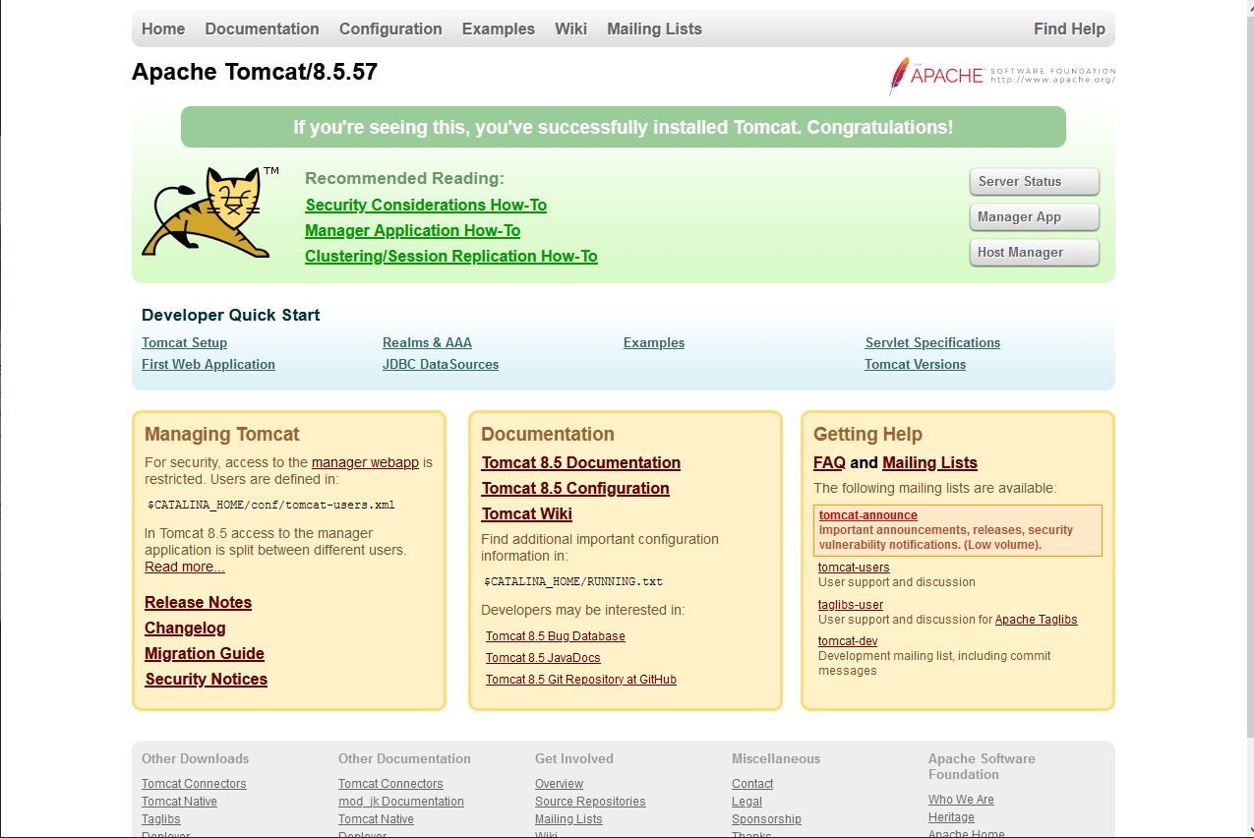Open the Servlet Specifications link
Image resolution: width=1254 pixels, height=838 pixels.
(x=932, y=342)
